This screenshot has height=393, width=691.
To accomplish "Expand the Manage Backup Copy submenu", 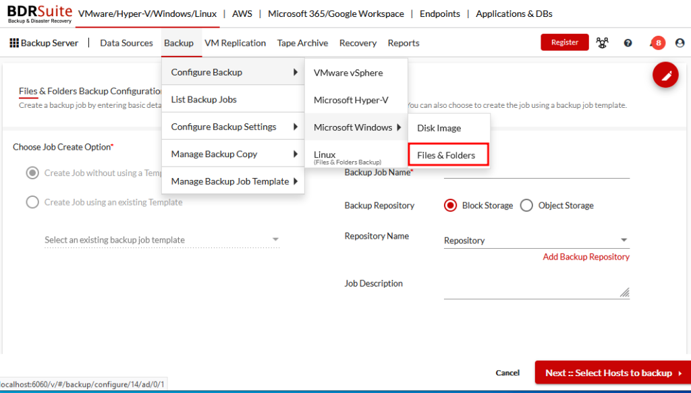I will click(233, 154).
